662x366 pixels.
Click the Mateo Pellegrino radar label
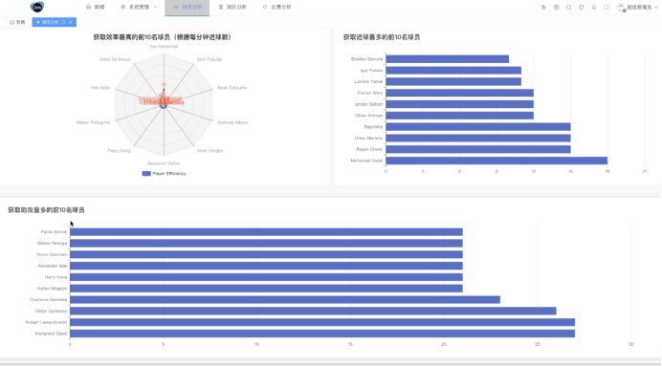click(x=94, y=122)
